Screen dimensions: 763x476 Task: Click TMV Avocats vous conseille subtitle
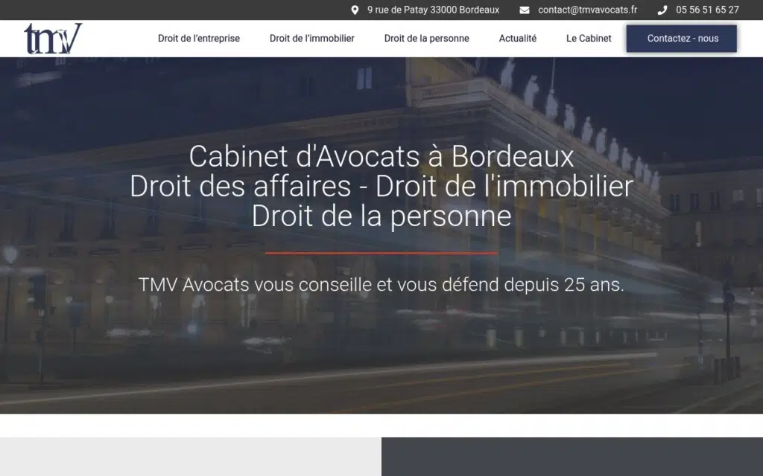381,285
